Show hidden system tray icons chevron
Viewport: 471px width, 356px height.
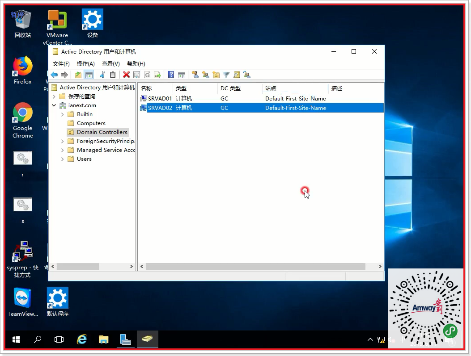[370, 339]
